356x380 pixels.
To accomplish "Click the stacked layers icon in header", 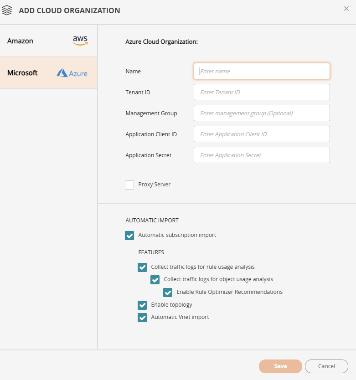I will [x=7, y=10].
